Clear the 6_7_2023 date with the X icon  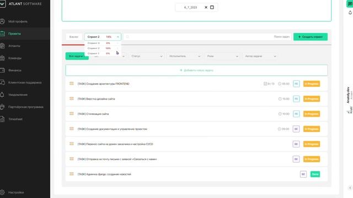[206, 7]
